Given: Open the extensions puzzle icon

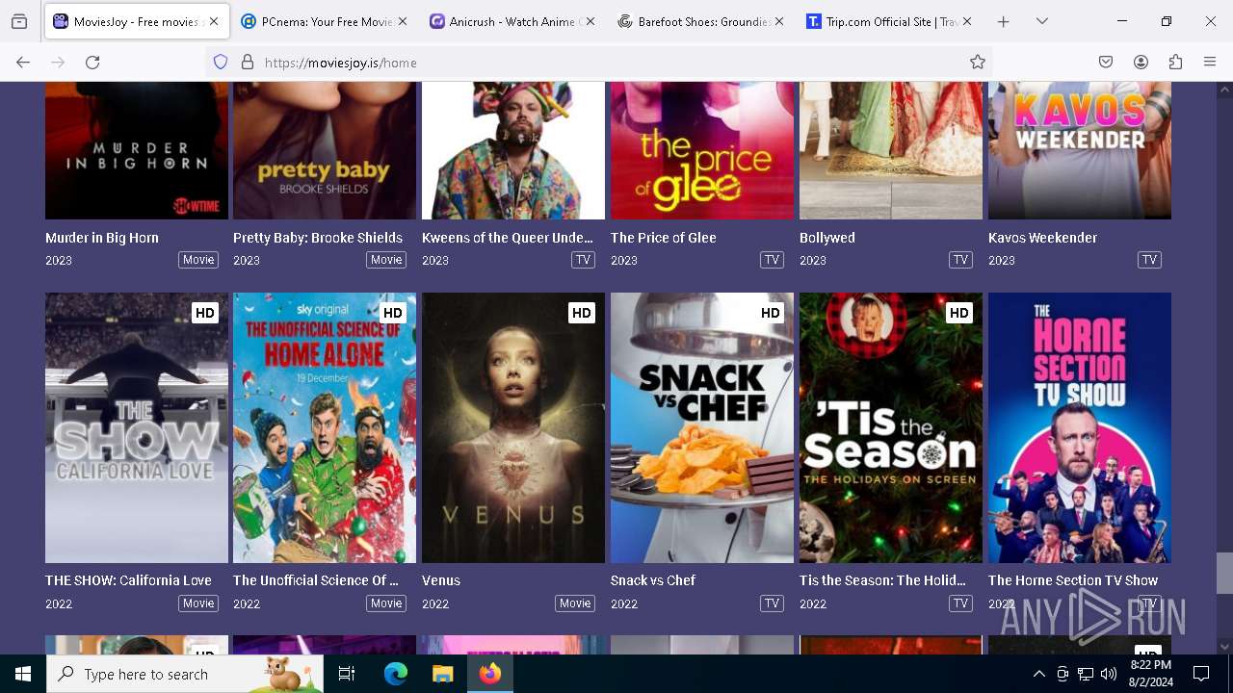Looking at the screenshot, I should (1175, 63).
